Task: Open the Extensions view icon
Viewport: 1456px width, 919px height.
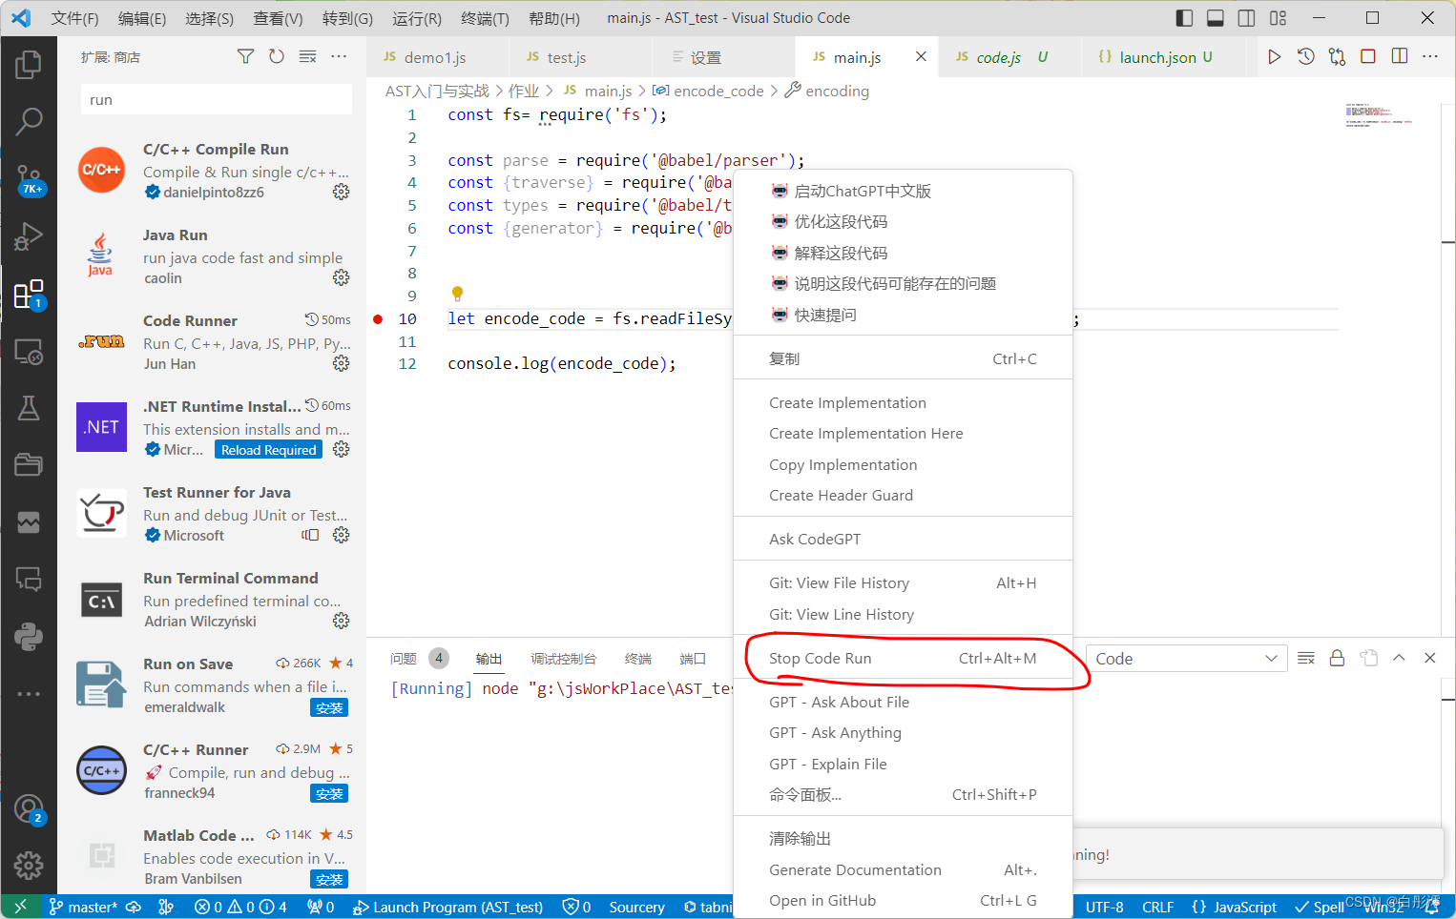Action: click(x=29, y=294)
